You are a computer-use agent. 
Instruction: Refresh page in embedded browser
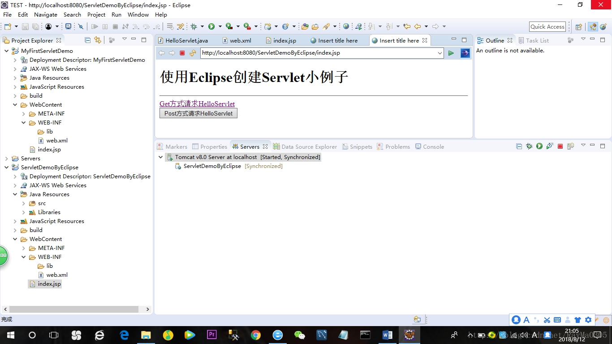coord(193,53)
